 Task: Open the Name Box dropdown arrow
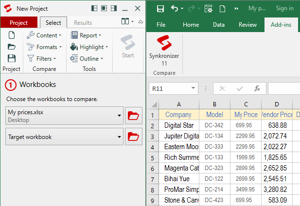(x=193, y=88)
